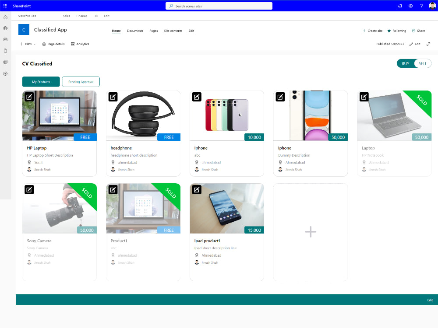Open the help question mark icon
This screenshot has height=328, width=438.
[x=421, y=6]
